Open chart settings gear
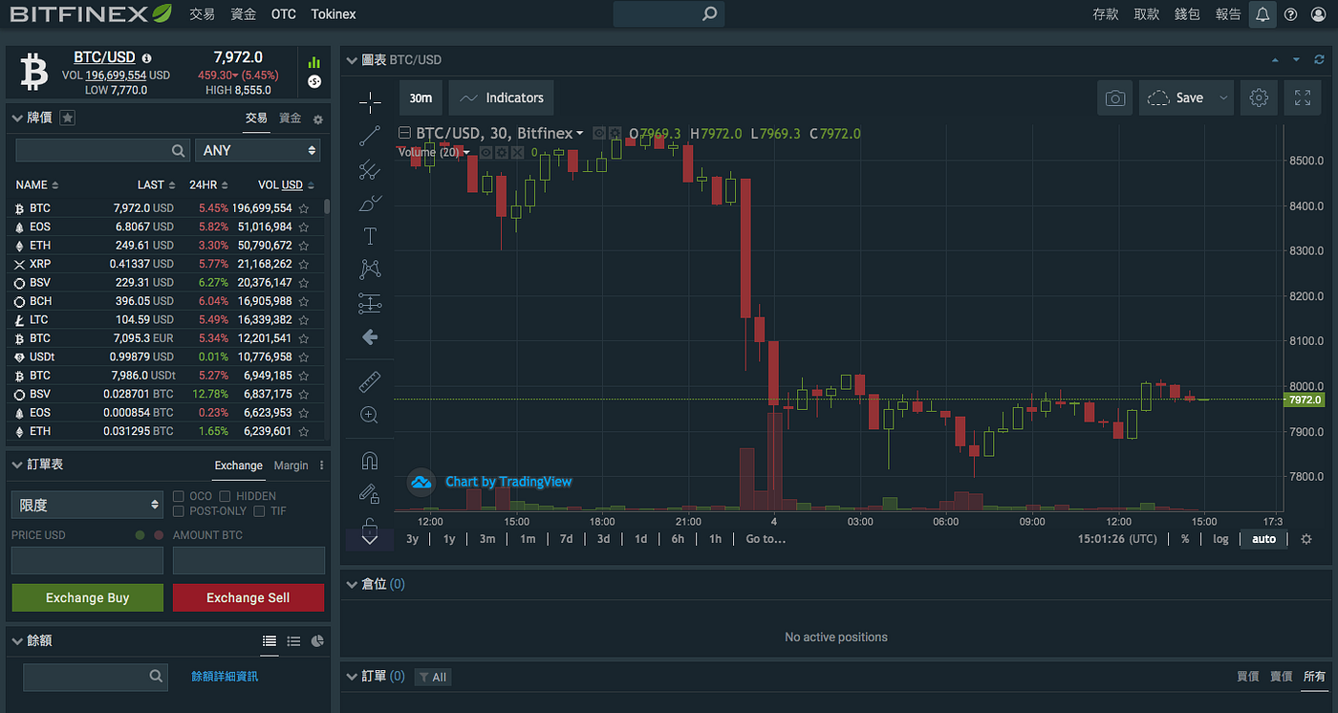This screenshot has width=1338, height=713. [x=1259, y=97]
